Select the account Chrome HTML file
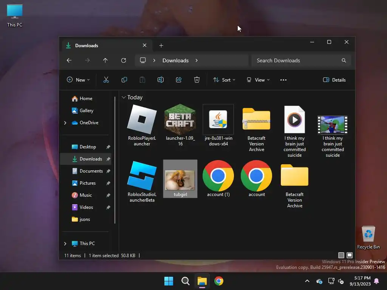The height and width of the screenshot is (290, 387). [x=257, y=179]
